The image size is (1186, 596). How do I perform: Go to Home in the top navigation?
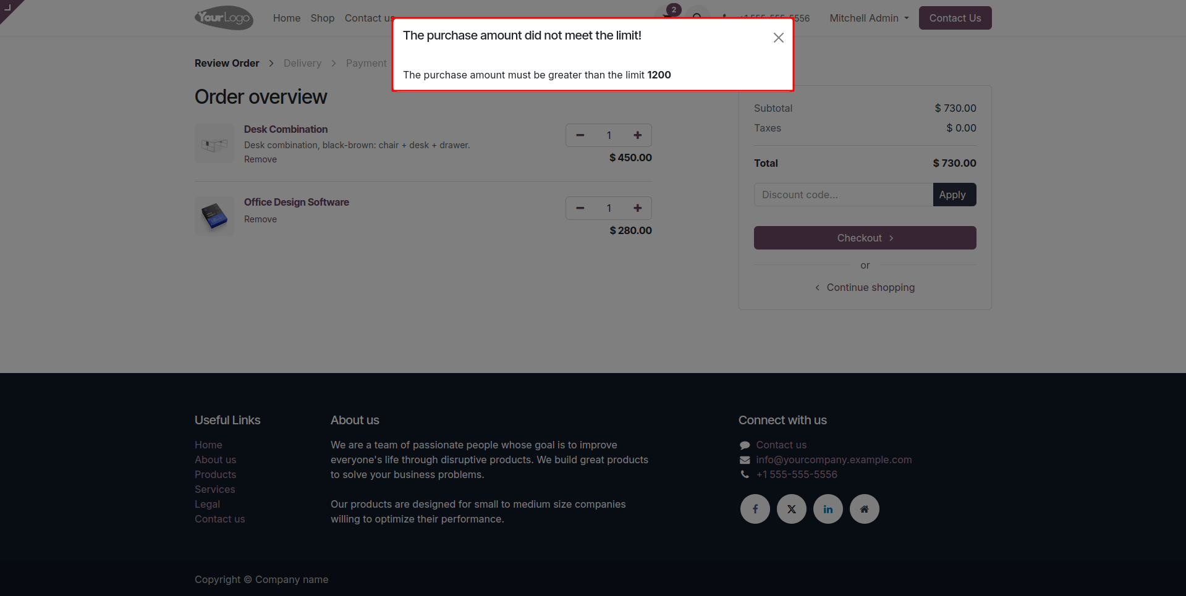286,18
